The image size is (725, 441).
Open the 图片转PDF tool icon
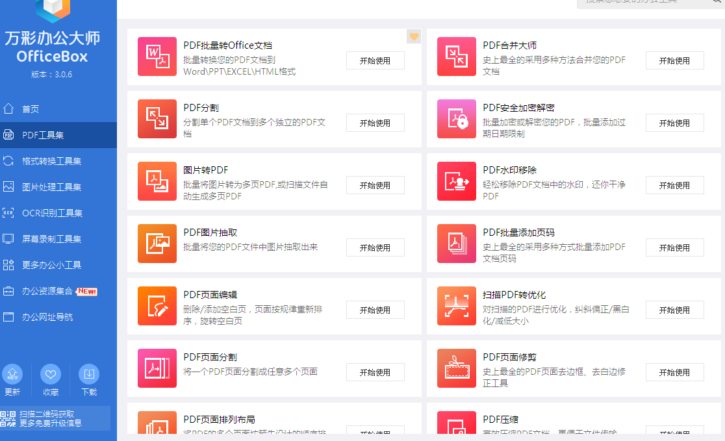157,181
